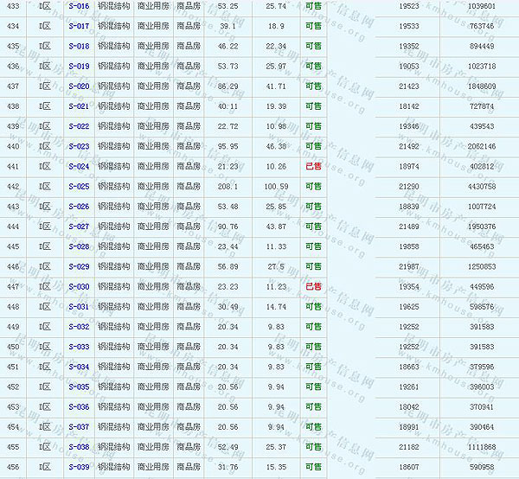Click row number 456 cell
Viewport: 519px width, 479px height.
click(x=12, y=467)
